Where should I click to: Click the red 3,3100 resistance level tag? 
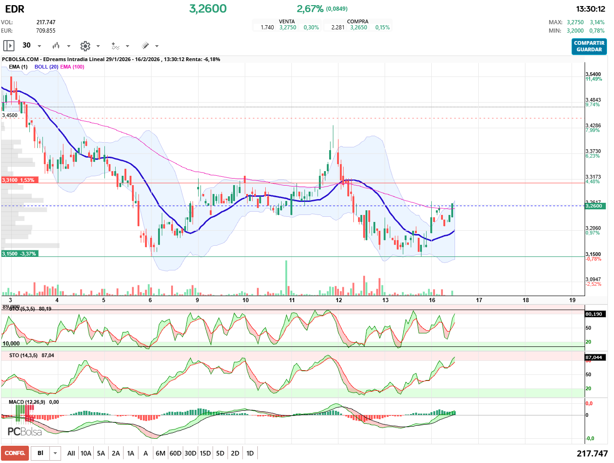(19, 180)
